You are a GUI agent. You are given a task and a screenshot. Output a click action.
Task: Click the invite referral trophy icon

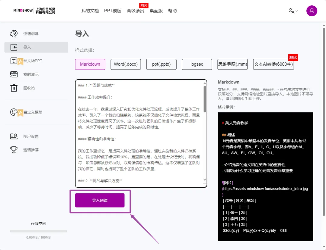coord(14,150)
